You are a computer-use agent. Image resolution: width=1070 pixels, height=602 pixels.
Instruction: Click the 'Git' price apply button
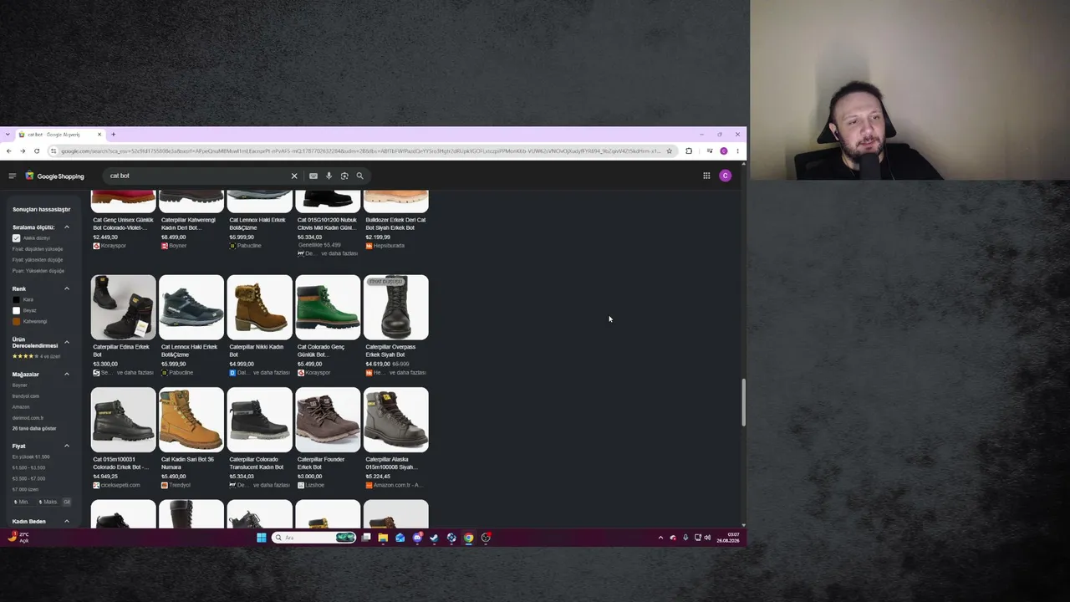coord(67,502)
